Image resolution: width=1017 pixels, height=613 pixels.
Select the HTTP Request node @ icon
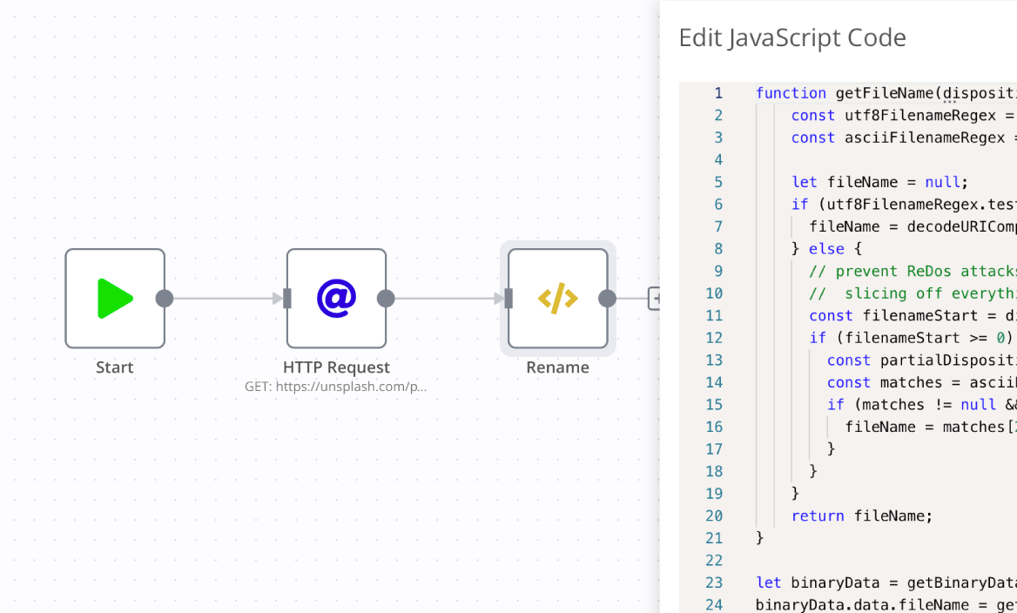[336, 299]
